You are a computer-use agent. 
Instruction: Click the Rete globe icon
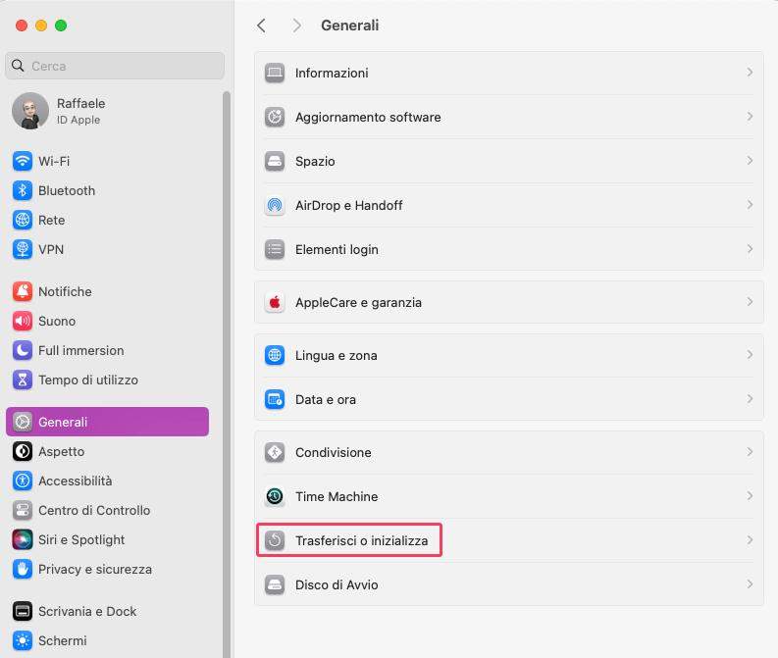(x=23, y=220)
